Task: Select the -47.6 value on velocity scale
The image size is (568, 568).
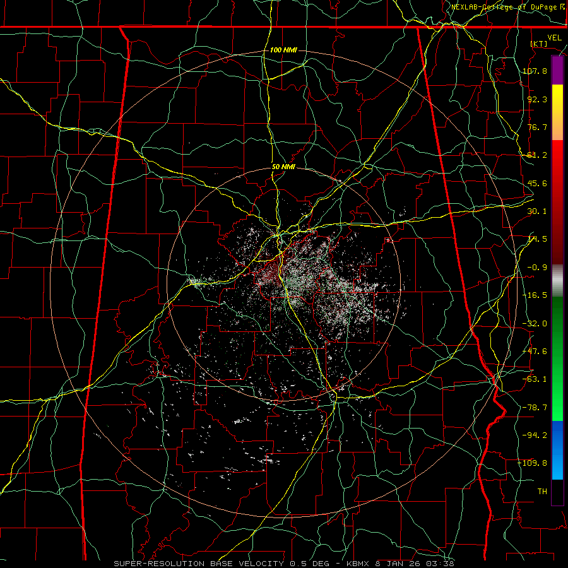Action: click(535, 352)
